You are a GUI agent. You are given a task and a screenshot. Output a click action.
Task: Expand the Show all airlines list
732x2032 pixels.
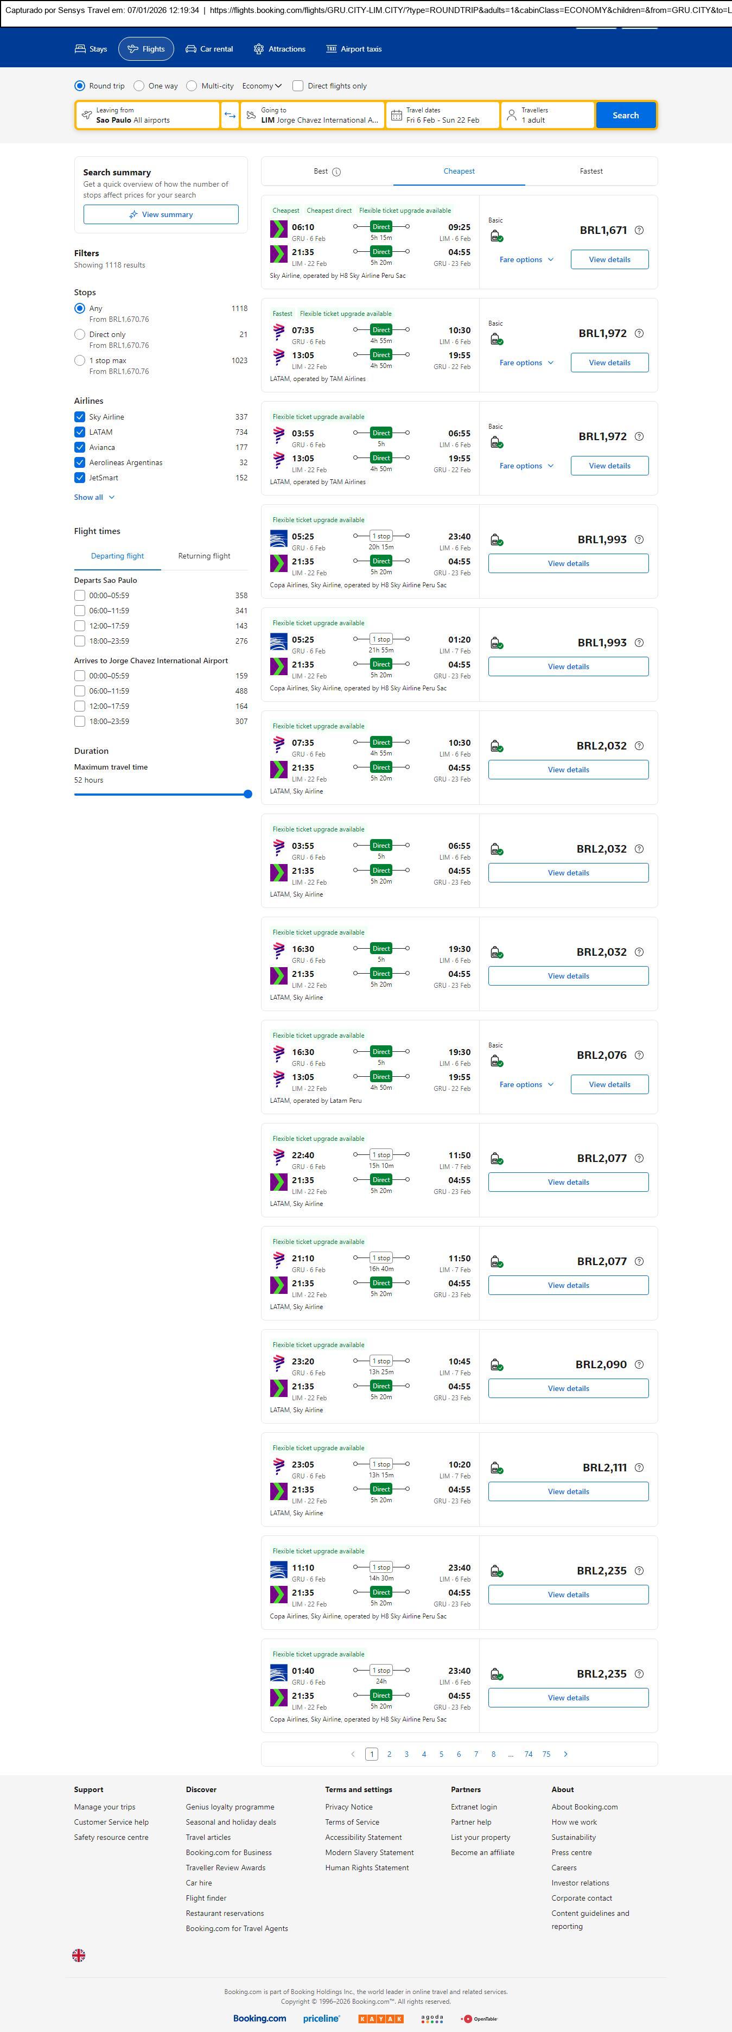click(94, 498)
